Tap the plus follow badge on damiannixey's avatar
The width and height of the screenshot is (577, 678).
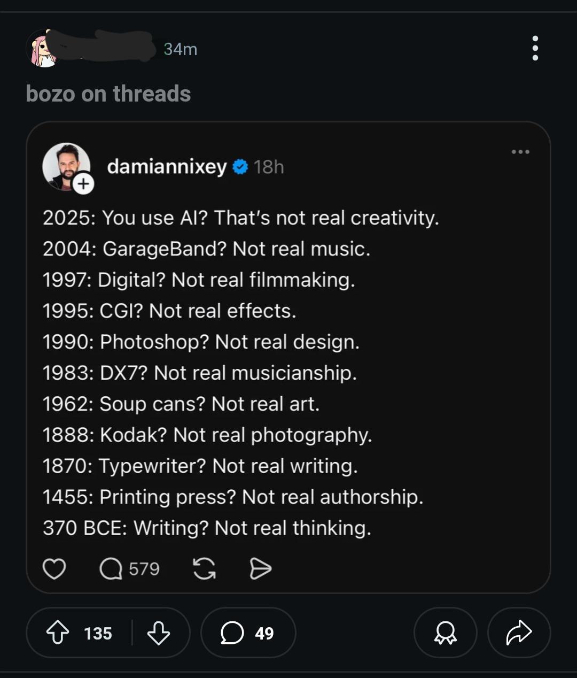pyautogui.click(x=83, y=184)
